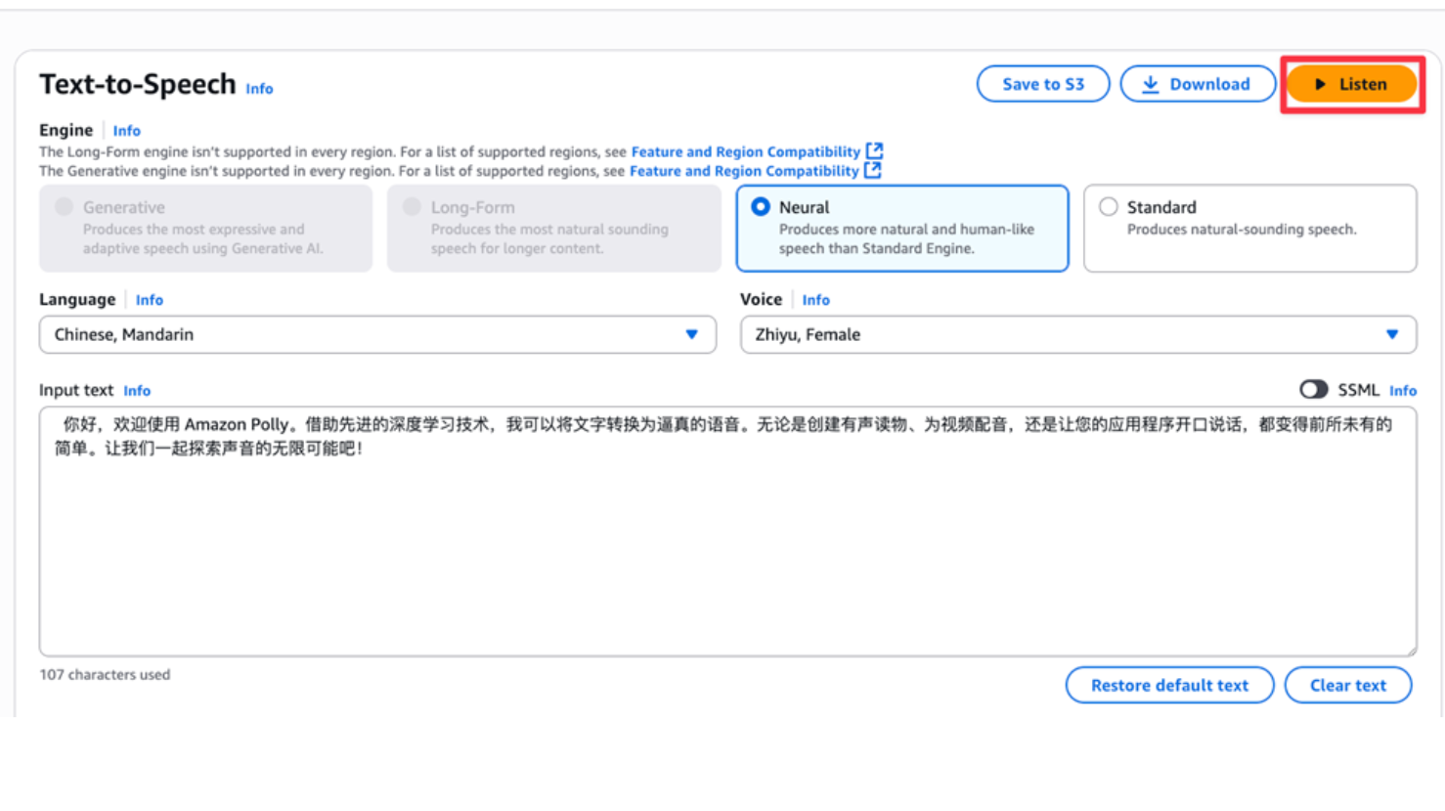Open Info link beside Language label

pos(149,300)
